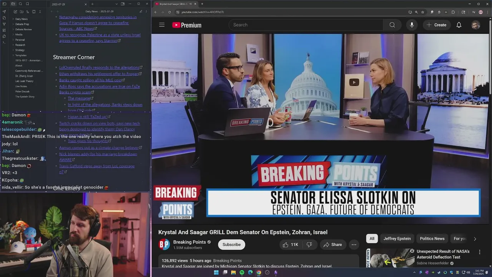This screenshot has width=492, height=277.
Task: Create a new folder in Obsidian explorer
Action: pyautogui.click(x=21, y=12)
